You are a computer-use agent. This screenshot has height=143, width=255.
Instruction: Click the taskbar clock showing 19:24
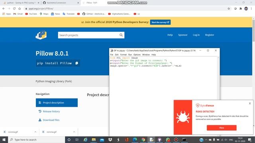tap(240, 139)
